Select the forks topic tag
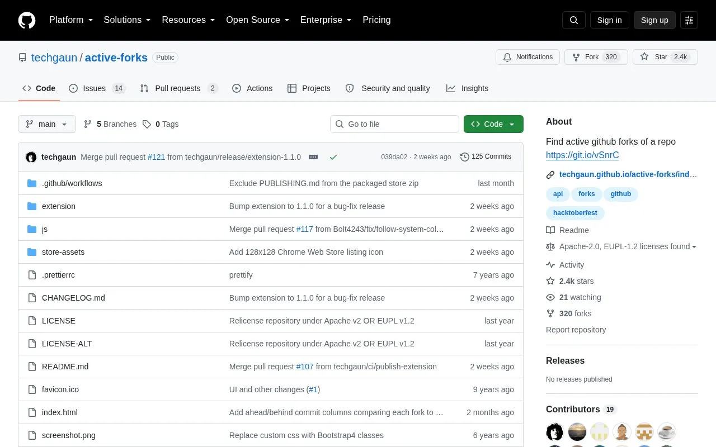 (x=586, y=194)
